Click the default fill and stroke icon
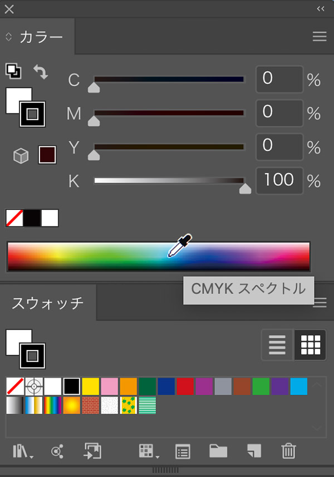 click(x=13, y=71)
